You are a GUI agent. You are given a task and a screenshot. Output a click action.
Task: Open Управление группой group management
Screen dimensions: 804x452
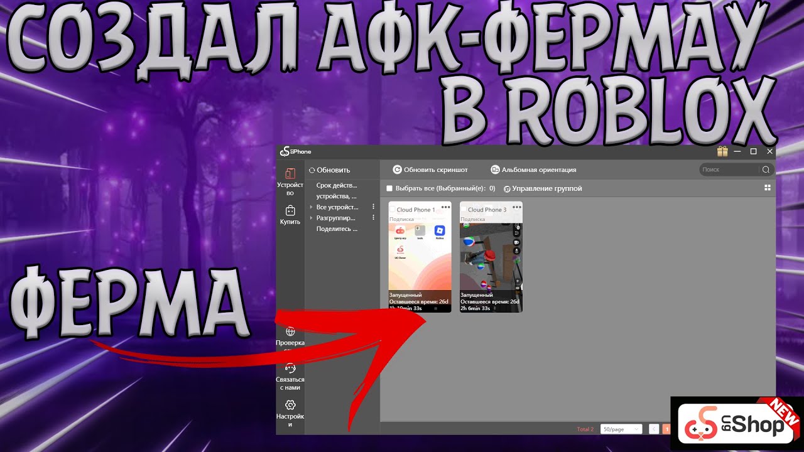click(x=543, y=188)
